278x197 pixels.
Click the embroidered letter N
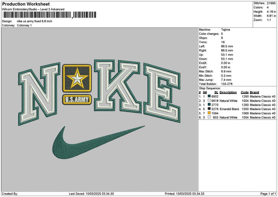pos(39,94)
